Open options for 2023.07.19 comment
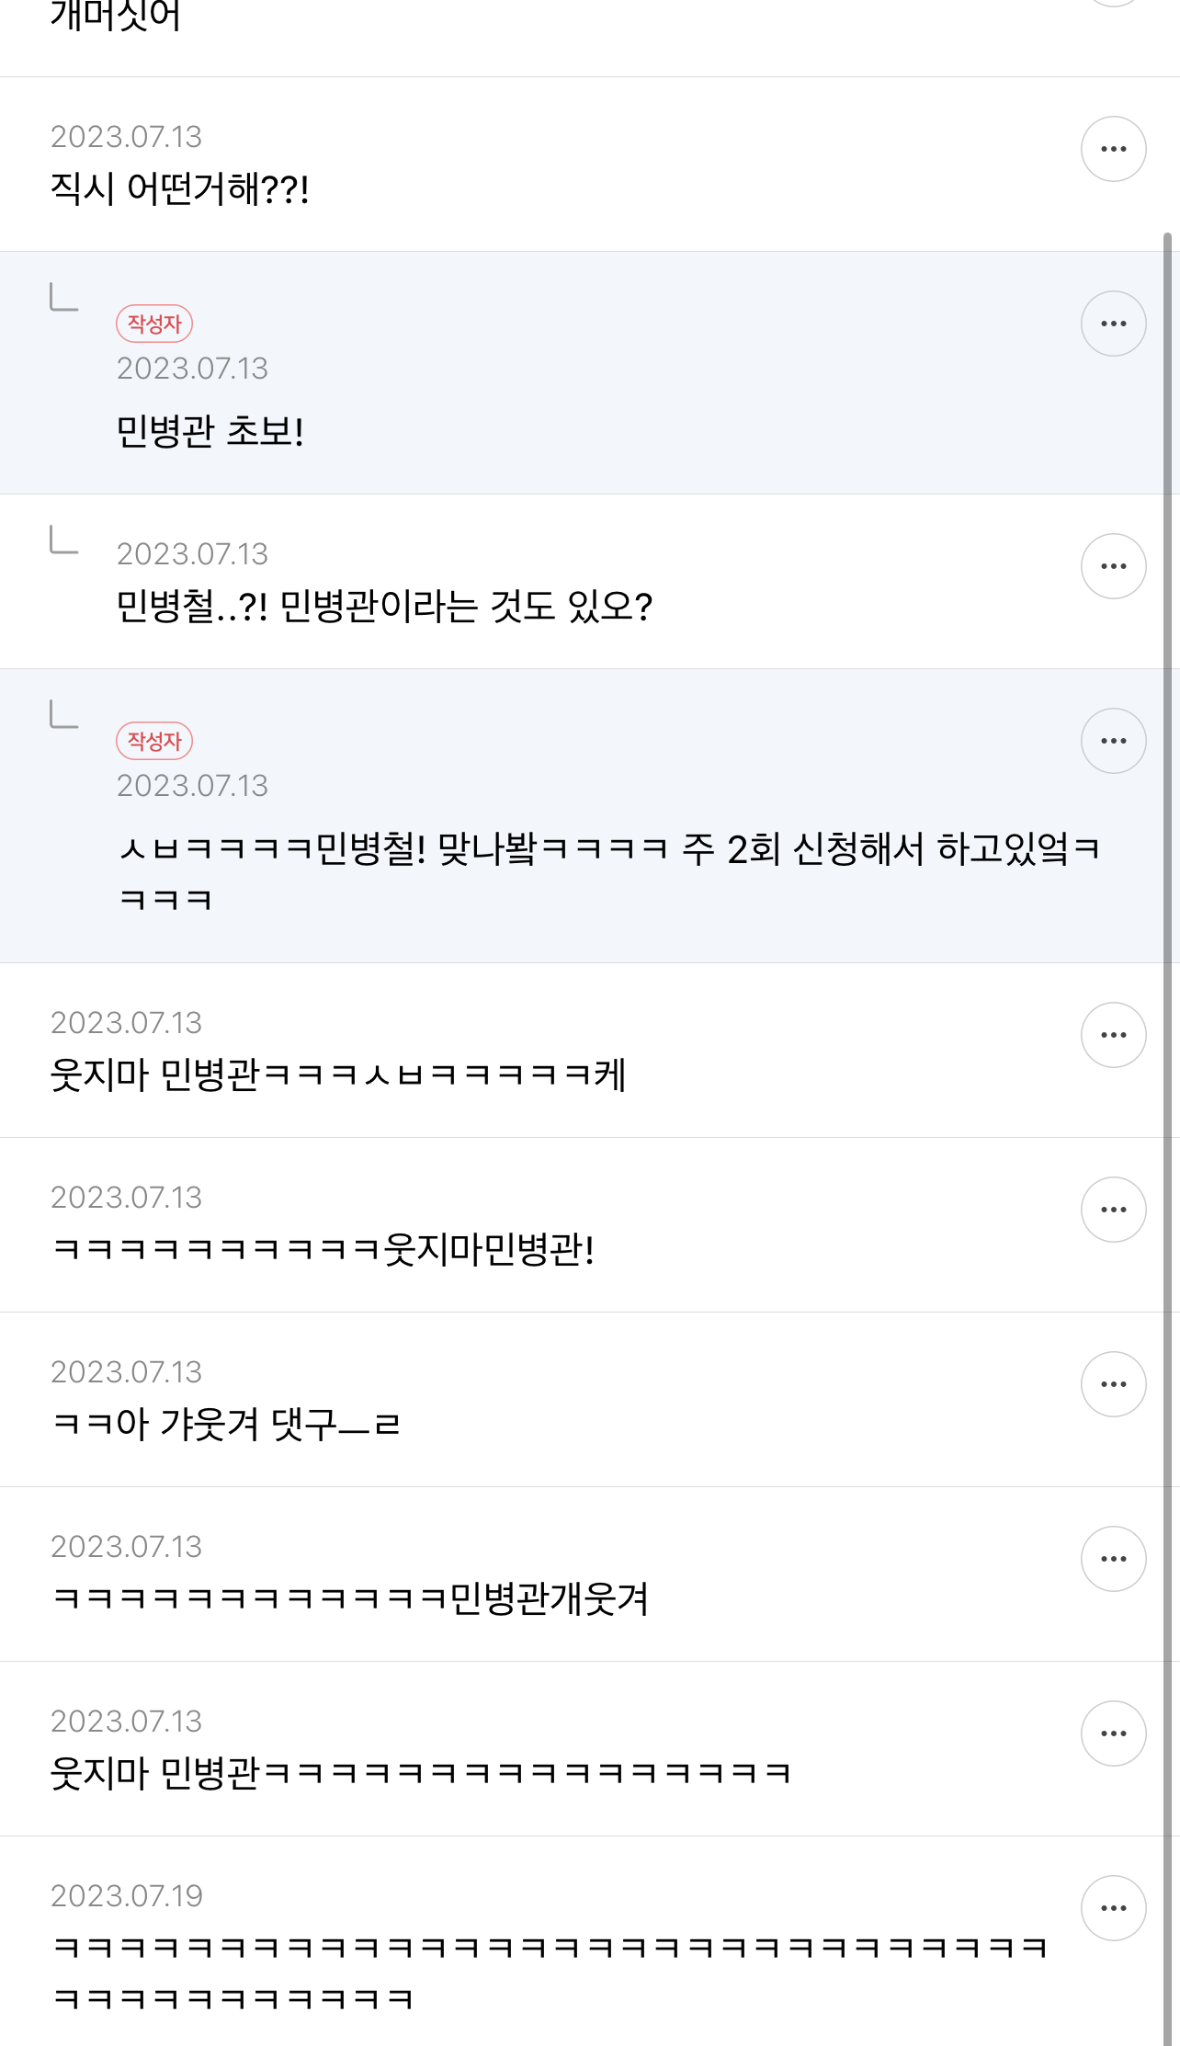Screen dimensions: 1180x2046 (x=1113, y=1908)
